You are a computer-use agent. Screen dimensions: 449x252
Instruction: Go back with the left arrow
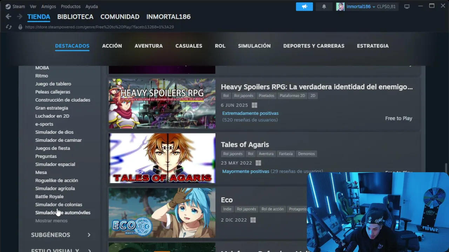point(8,16)
